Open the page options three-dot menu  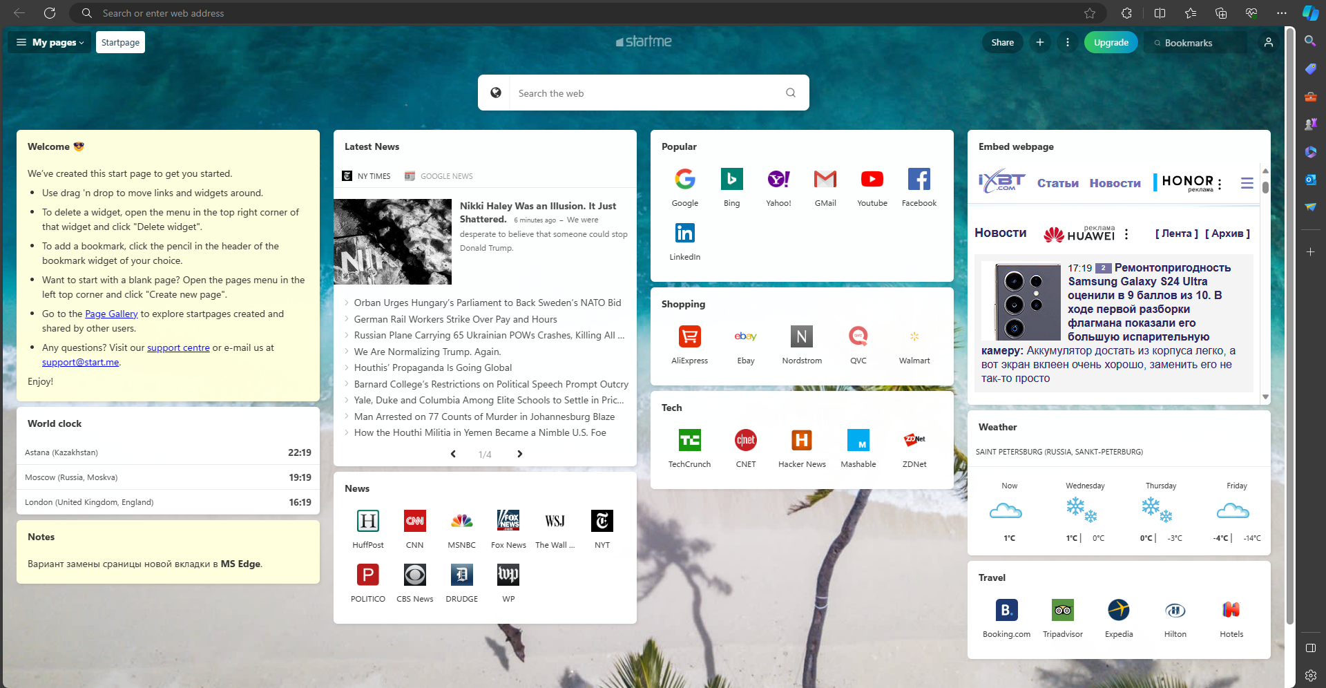(1068, 42)
